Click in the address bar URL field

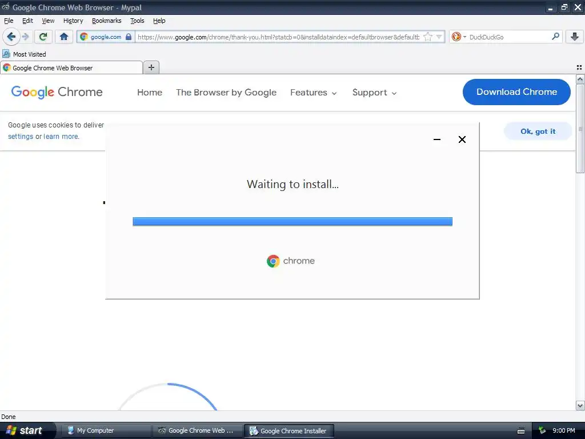point(278,37)
